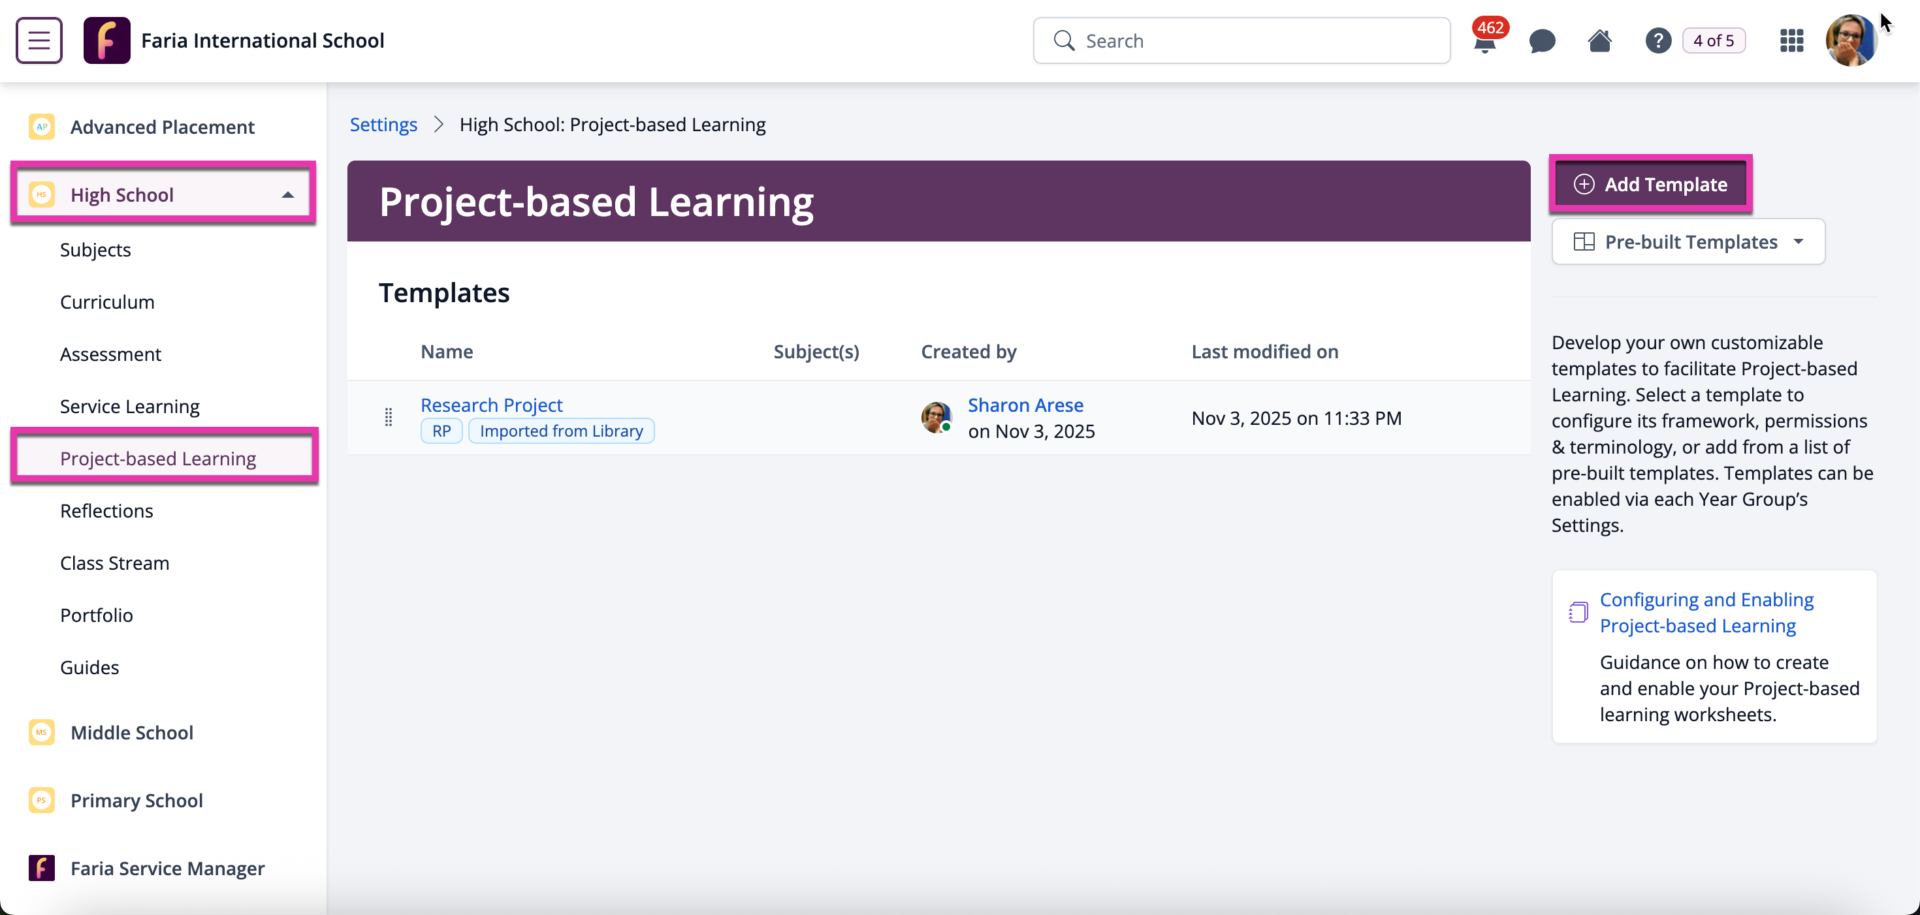This screenshot has width=1920, height=915.
Task: Click the Last modified on column header
Action: click(x=1265, y=352)
